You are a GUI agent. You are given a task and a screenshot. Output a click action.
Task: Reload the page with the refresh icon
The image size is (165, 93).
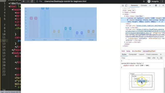pos(32,1)
